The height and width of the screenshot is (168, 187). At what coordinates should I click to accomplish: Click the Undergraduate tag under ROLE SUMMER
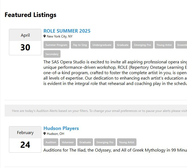click(102, 45)
